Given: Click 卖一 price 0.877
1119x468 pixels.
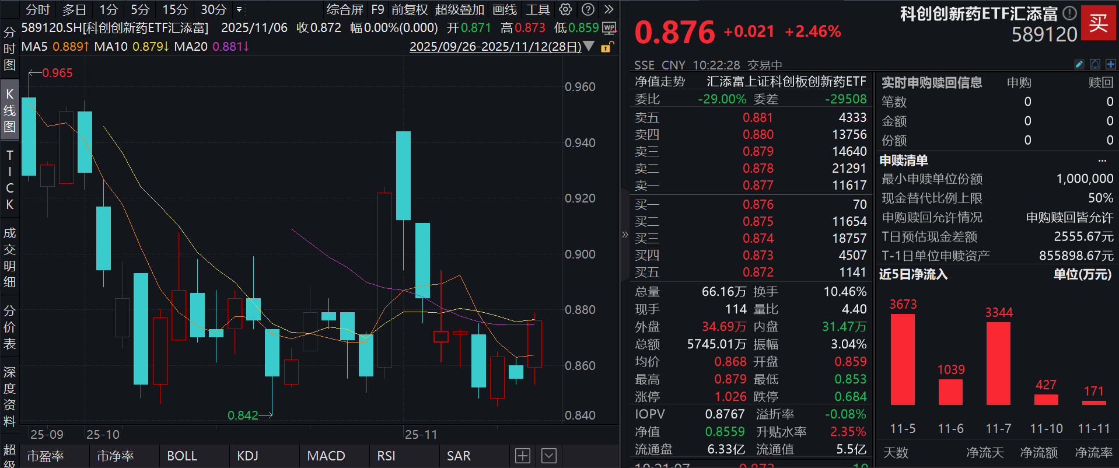Looking at the screenshot, I should click(758, 186).
